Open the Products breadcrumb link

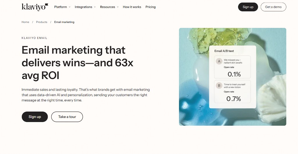click(42, 22)
